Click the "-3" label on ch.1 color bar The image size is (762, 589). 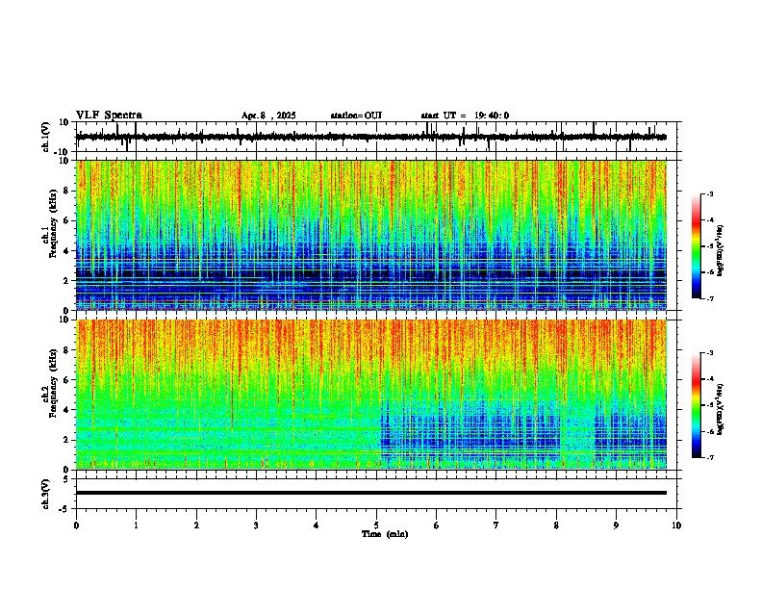tap(710, 193)
